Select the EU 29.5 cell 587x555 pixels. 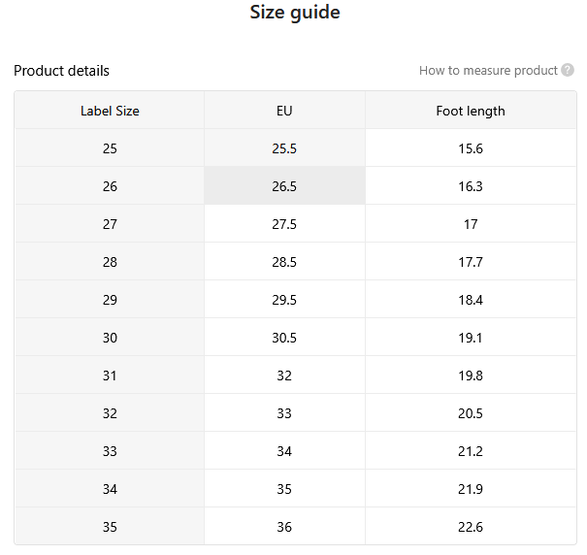[284, 300]
